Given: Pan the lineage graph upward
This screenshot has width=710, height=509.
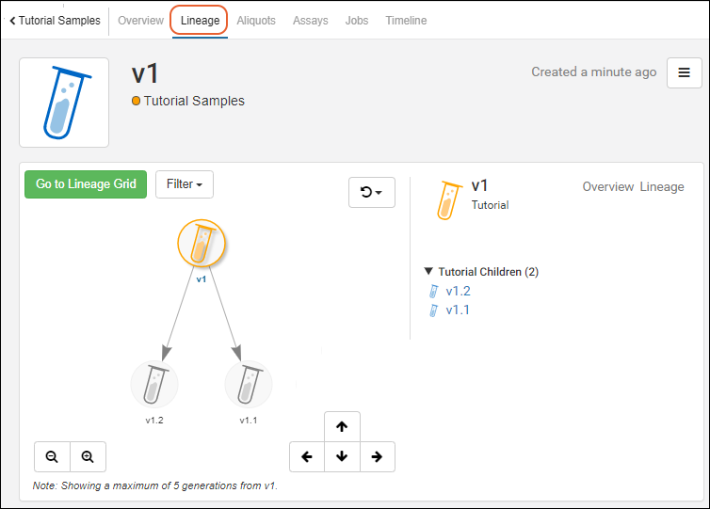Looking at the screenshot, I should (342, 426).
